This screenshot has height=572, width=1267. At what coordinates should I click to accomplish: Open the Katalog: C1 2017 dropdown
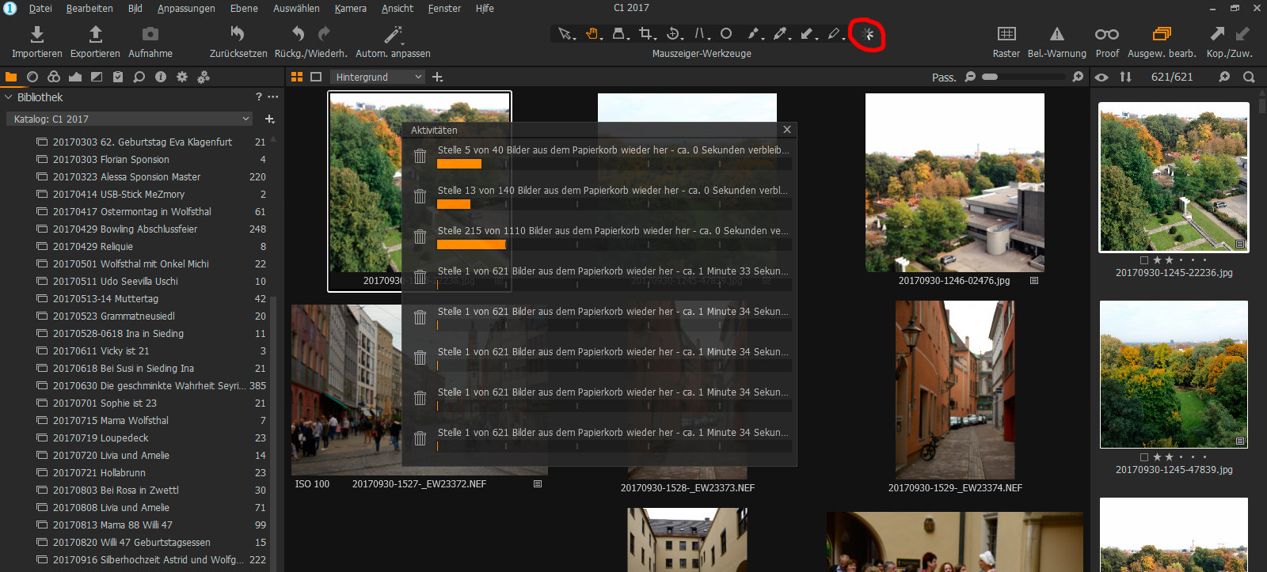[130, 119]
